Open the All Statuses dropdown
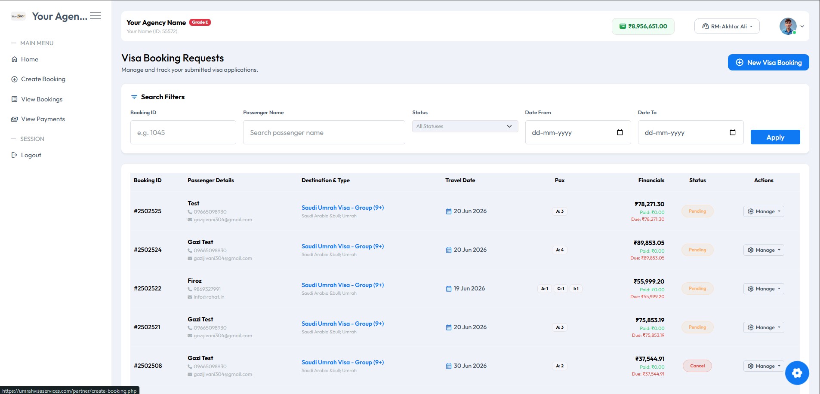 pos(465,126)
